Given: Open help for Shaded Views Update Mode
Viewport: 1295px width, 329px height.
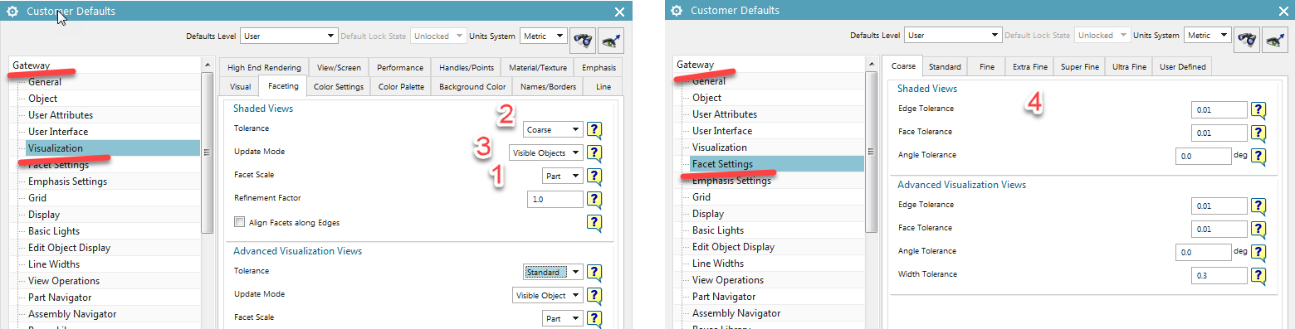Looking at the screenshot, I should point(594,152).
